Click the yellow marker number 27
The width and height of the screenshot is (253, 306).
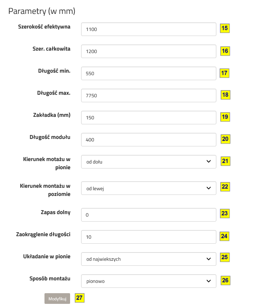click(79, 297)
